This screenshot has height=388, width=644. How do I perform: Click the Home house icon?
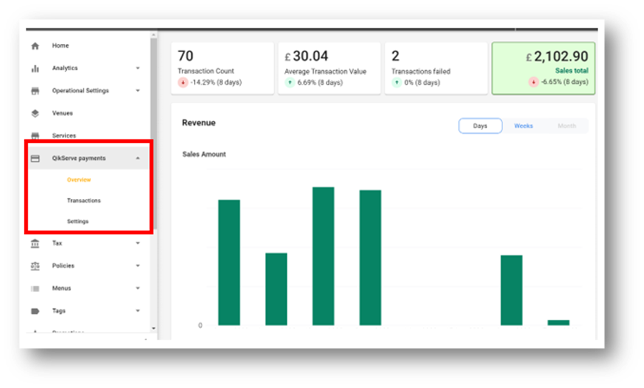pos(35,46)
